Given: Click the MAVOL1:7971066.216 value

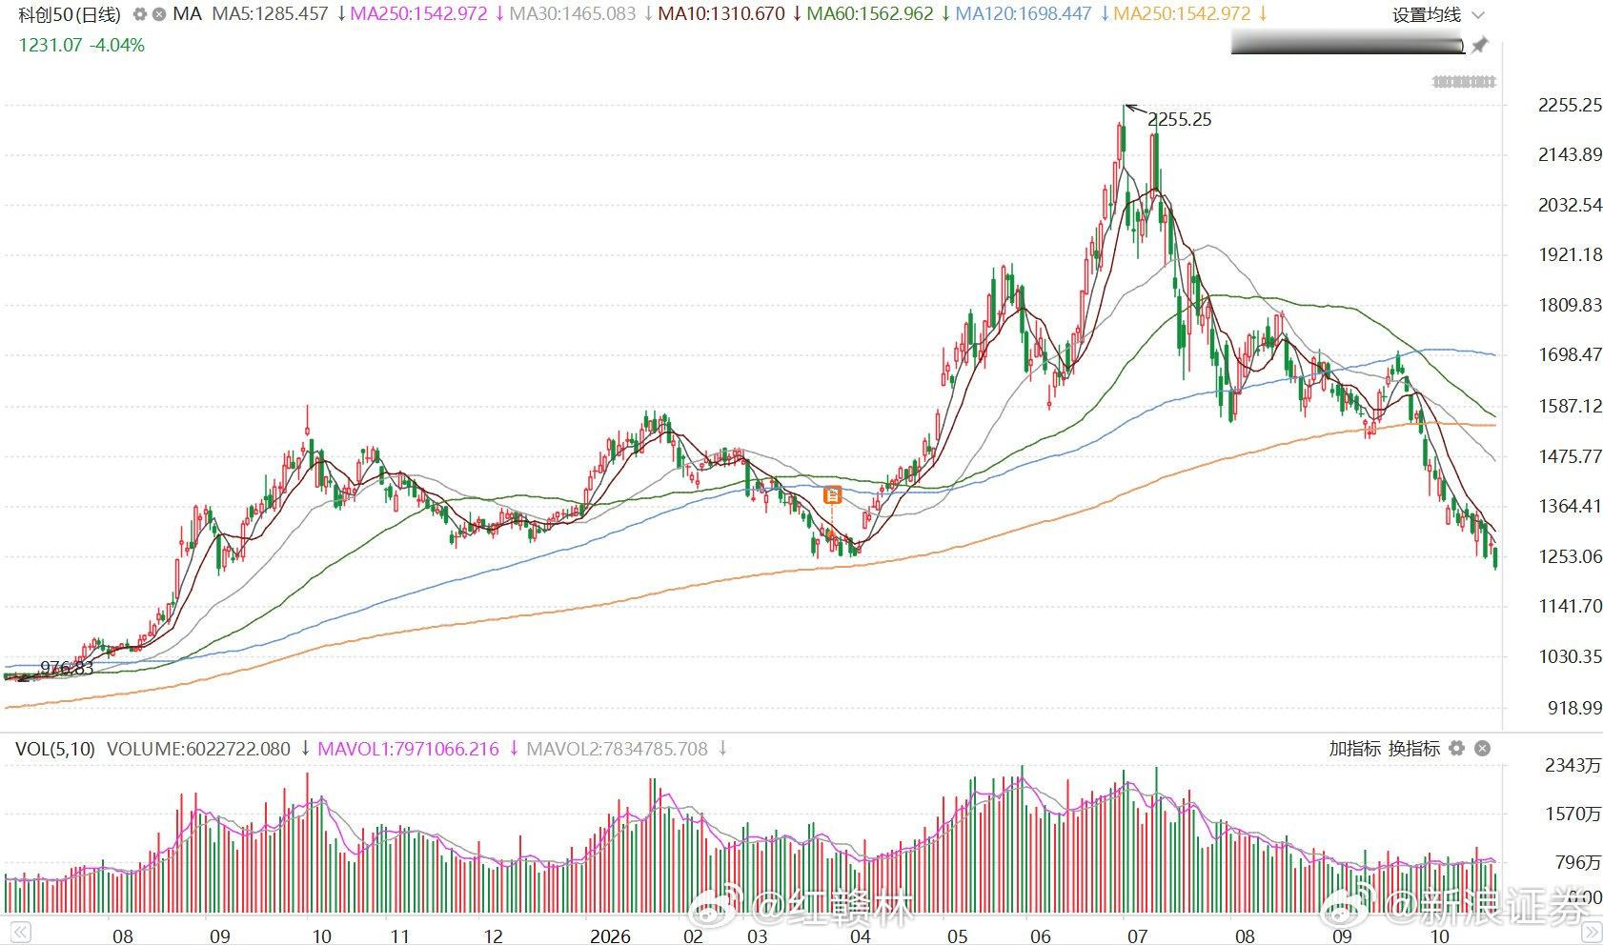Looking at the screenshot, I should [408, 749].
